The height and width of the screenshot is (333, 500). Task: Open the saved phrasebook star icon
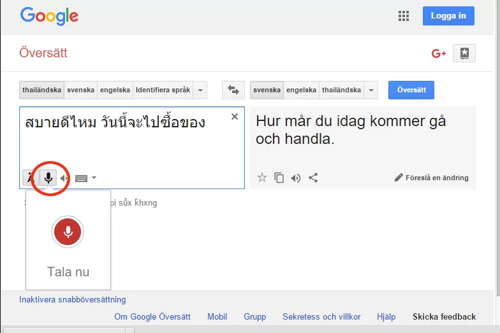[x=464, y=53]
